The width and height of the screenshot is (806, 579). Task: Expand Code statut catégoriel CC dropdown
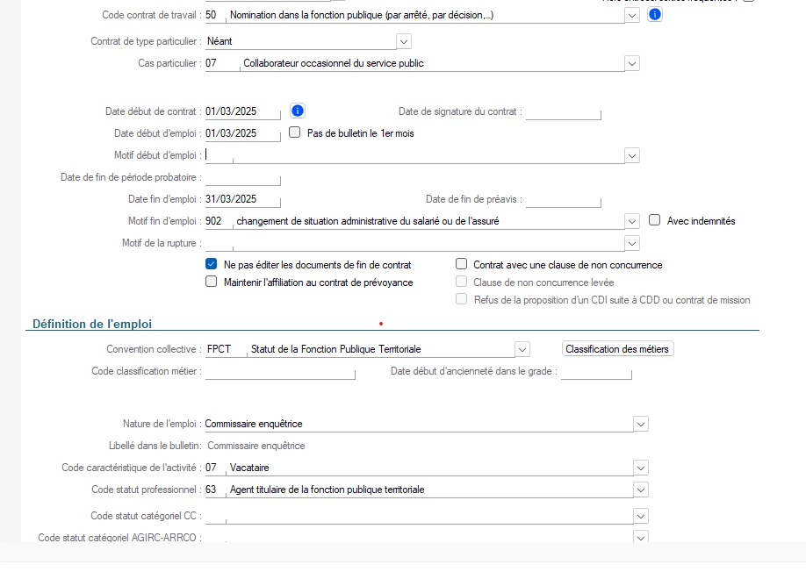click(640, 517)
